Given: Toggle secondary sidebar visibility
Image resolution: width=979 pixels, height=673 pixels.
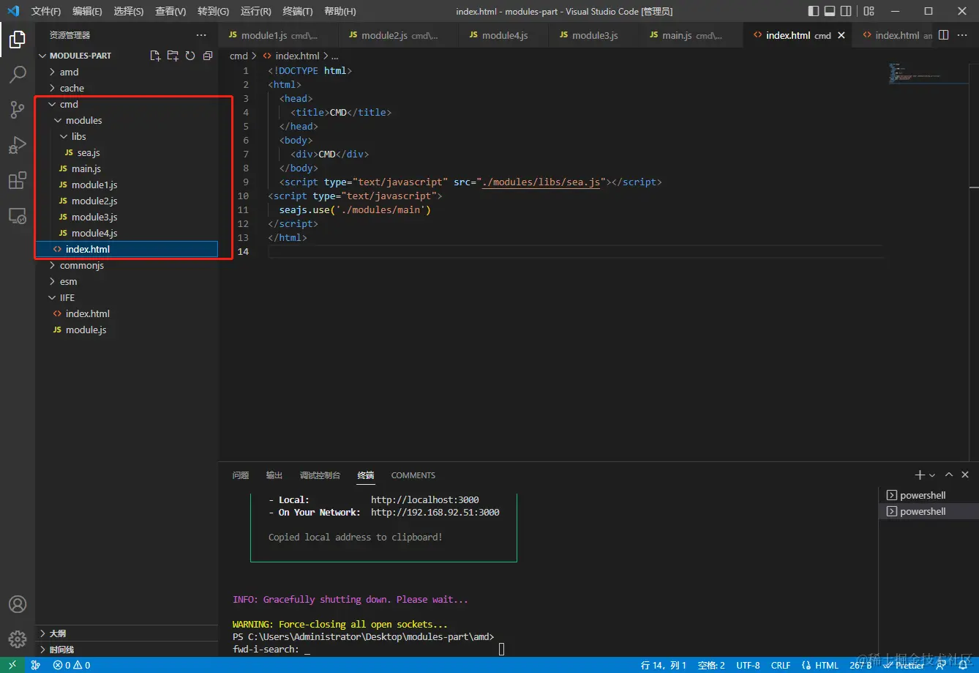Looking at the screenshot, I should (847, 11).
